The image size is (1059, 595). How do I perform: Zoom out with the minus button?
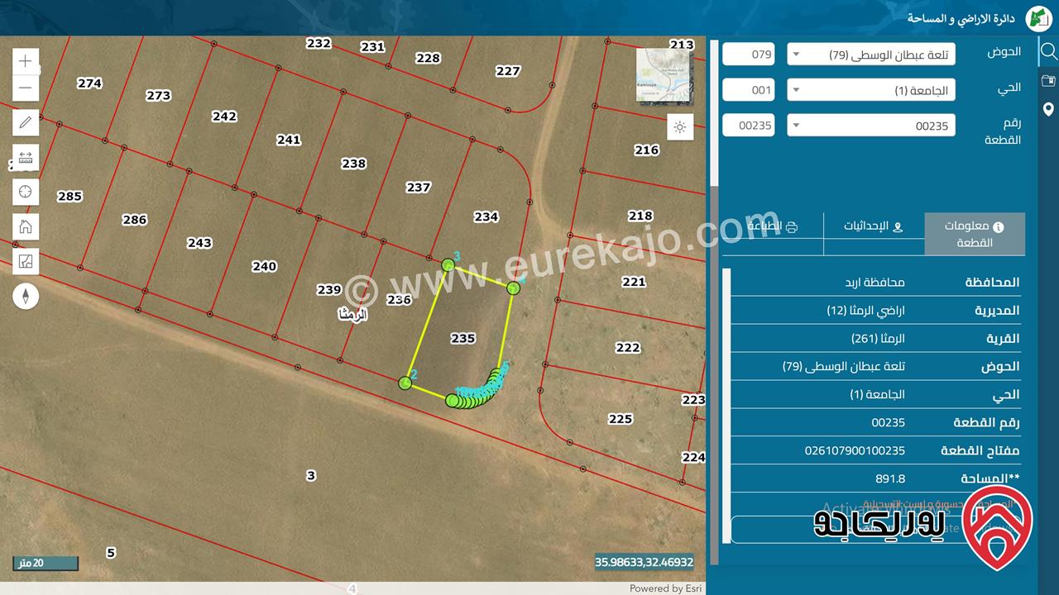tap(26, 88)
